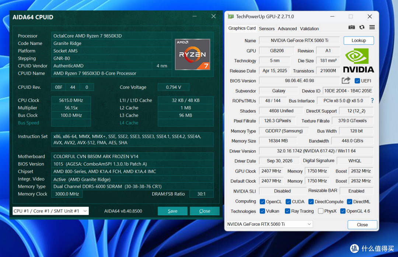Click the Bus Width 128 bit field
This screenshot has height=257, width=398.
(356, 131)
